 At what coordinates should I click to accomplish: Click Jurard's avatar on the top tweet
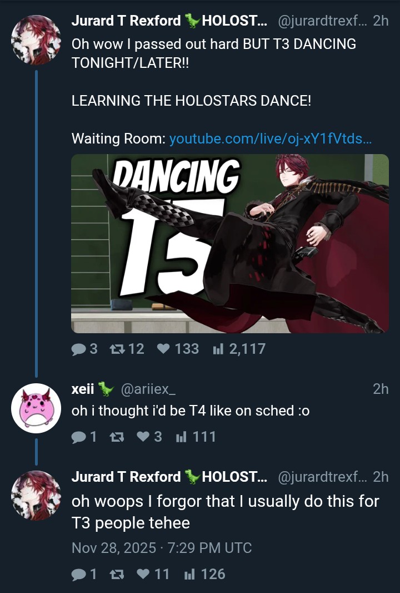(x=36, y=39)
